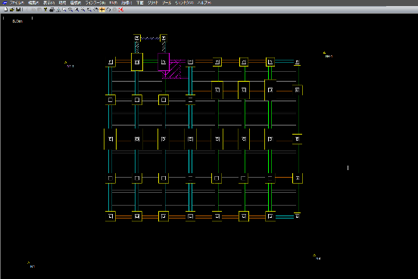Image resolution: width=418 pixels, height=279 pixels.
Task: Open the Edit (編集) menu
Action: [x=33, y=3]
